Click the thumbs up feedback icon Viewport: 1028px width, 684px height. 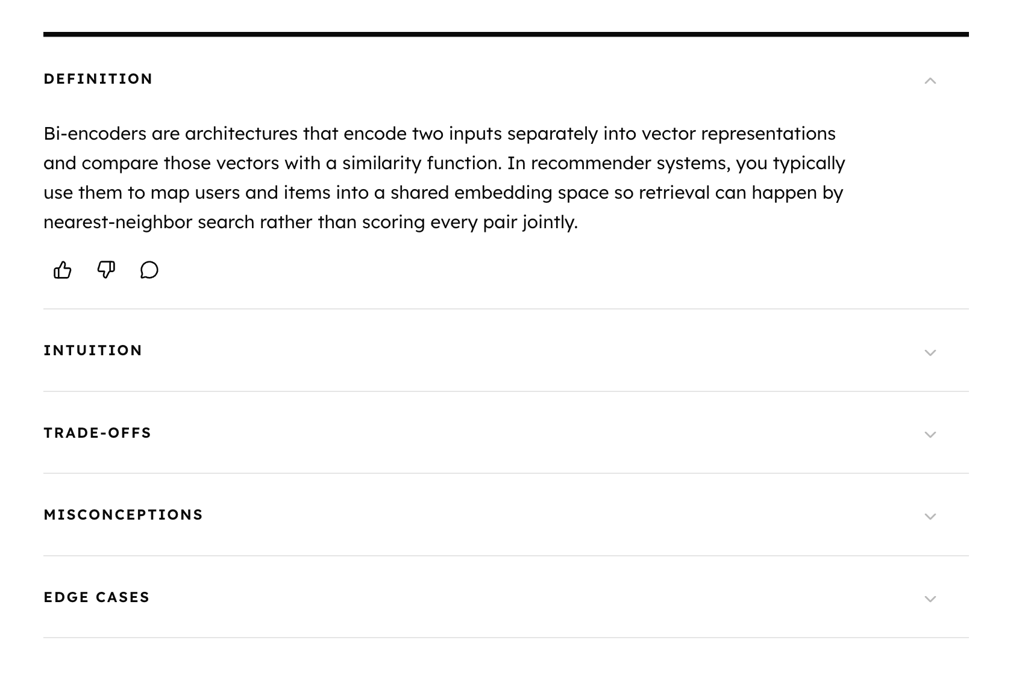pyautogui.click(x=63, y=270)
